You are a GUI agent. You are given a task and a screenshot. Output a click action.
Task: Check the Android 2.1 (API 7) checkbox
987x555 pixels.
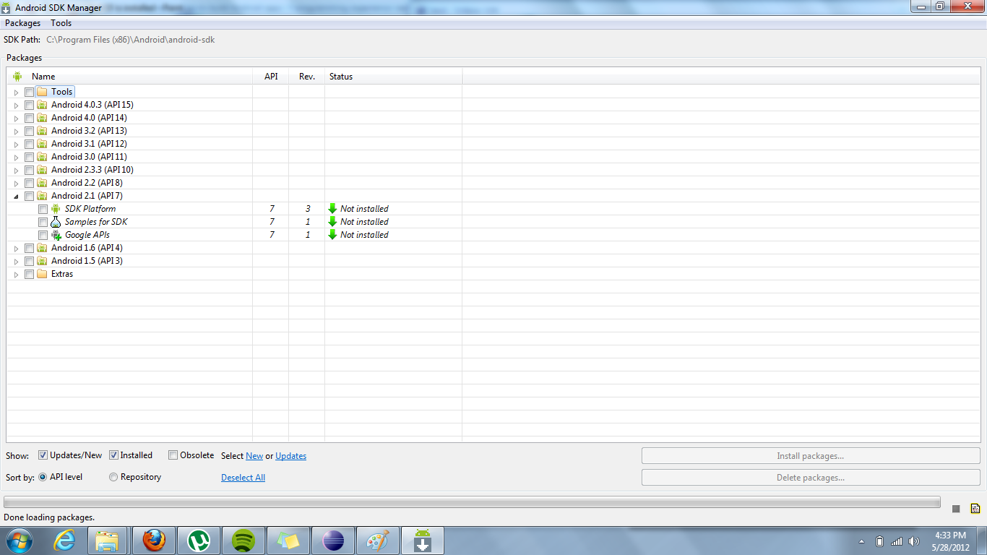tap(29, 196)
